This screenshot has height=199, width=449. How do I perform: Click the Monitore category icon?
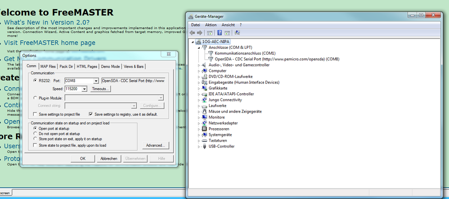click(204, 117)
